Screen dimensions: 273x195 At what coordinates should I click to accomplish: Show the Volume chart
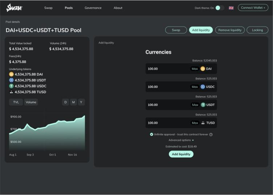(31, 102)
